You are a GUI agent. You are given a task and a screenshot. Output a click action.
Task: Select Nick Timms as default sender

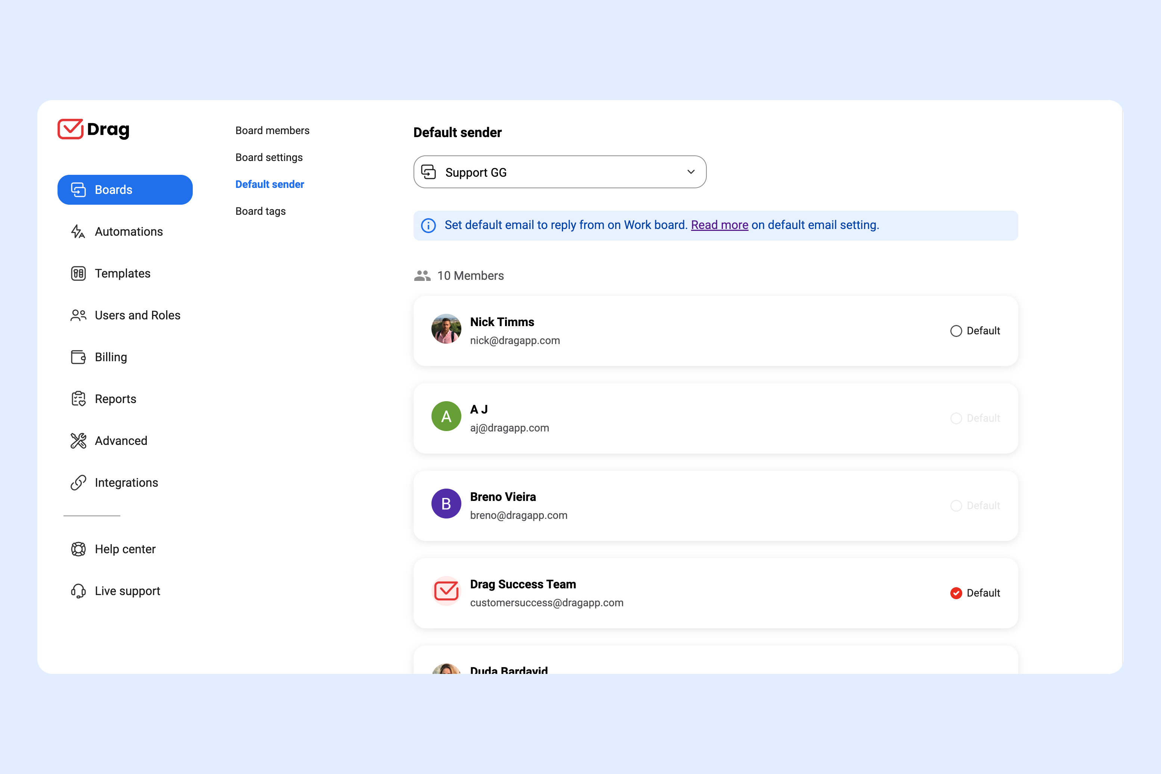tap(956, 331)
